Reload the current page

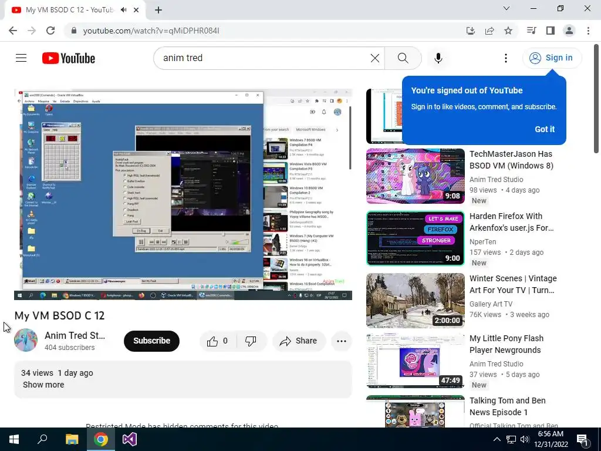coord(50,31)
